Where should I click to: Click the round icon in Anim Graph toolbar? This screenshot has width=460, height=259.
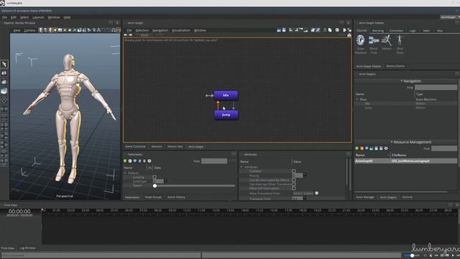pyautogui.click(x=337, y=30)
